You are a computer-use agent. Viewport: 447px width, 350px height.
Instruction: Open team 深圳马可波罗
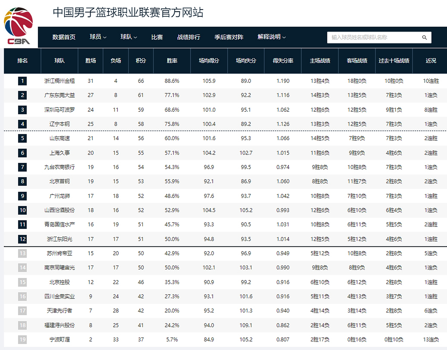coord(60,110)
